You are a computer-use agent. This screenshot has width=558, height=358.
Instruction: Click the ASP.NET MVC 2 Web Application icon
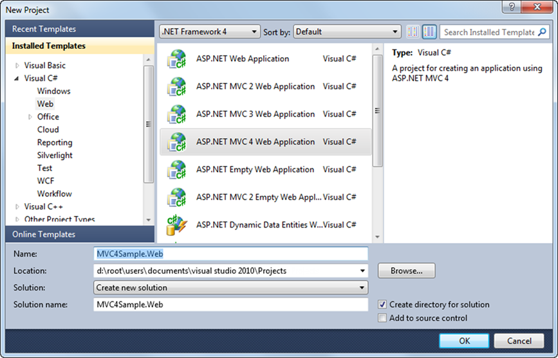[176, 87]
